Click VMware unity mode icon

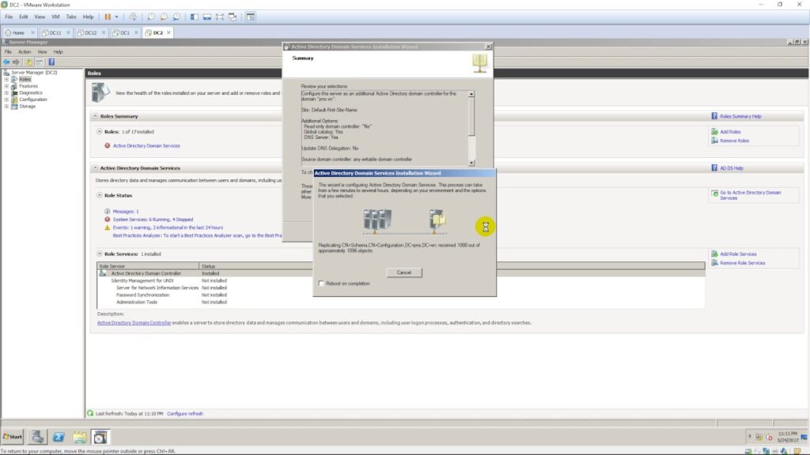[233, 17]
